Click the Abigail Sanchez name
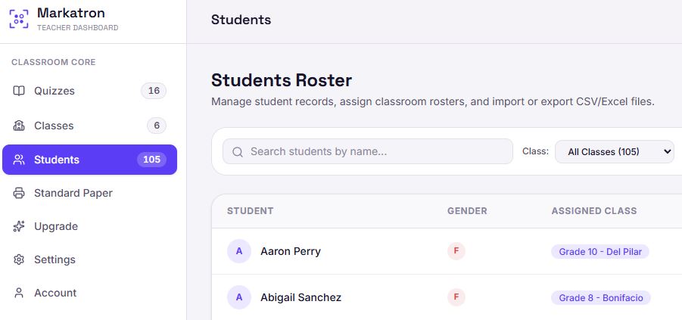 tap(301, 297)
